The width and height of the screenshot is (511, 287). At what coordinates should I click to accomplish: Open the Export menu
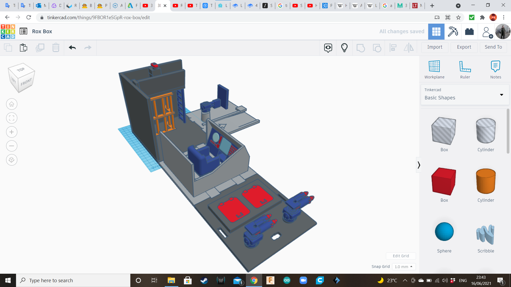pos(464,47)
